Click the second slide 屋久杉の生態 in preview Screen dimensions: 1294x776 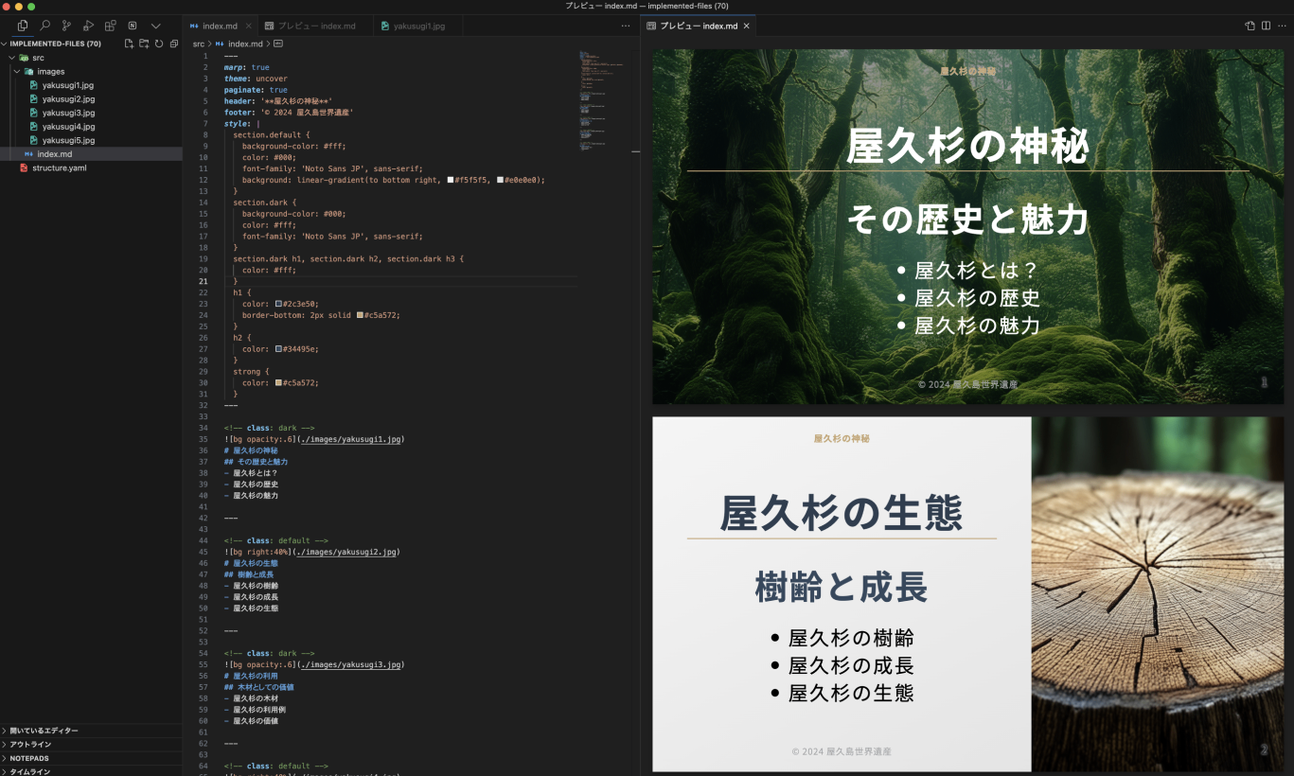pyautogui.click(x=968, y=594)
